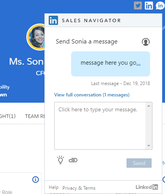This screenshot has width=165, height=194.
Task: Select the tab ending in GHT(1)
Action: [x=8, y=116]
